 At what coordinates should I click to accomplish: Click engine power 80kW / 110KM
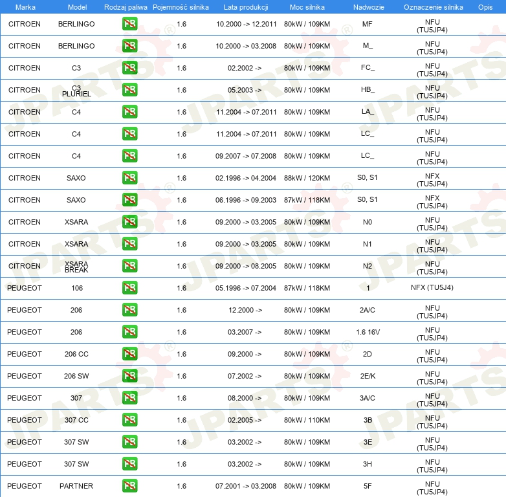pyautogui.click(x=307, y=420)
